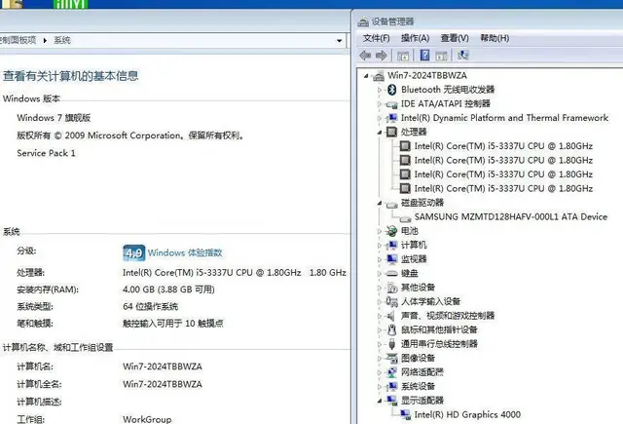
Task: Select the 人体学输入设备 icon
Action: coord(391,301)
